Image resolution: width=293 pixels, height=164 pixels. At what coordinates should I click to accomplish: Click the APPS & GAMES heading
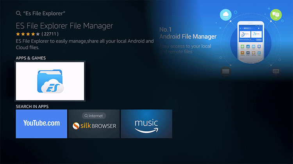click(30, 58)
